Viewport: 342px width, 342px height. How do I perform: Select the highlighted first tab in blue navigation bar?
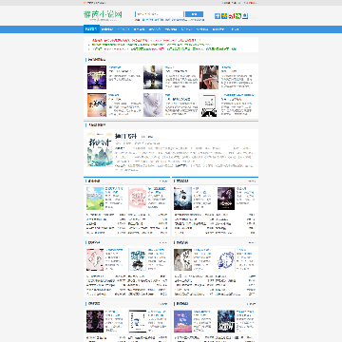(x=91, y=29)
